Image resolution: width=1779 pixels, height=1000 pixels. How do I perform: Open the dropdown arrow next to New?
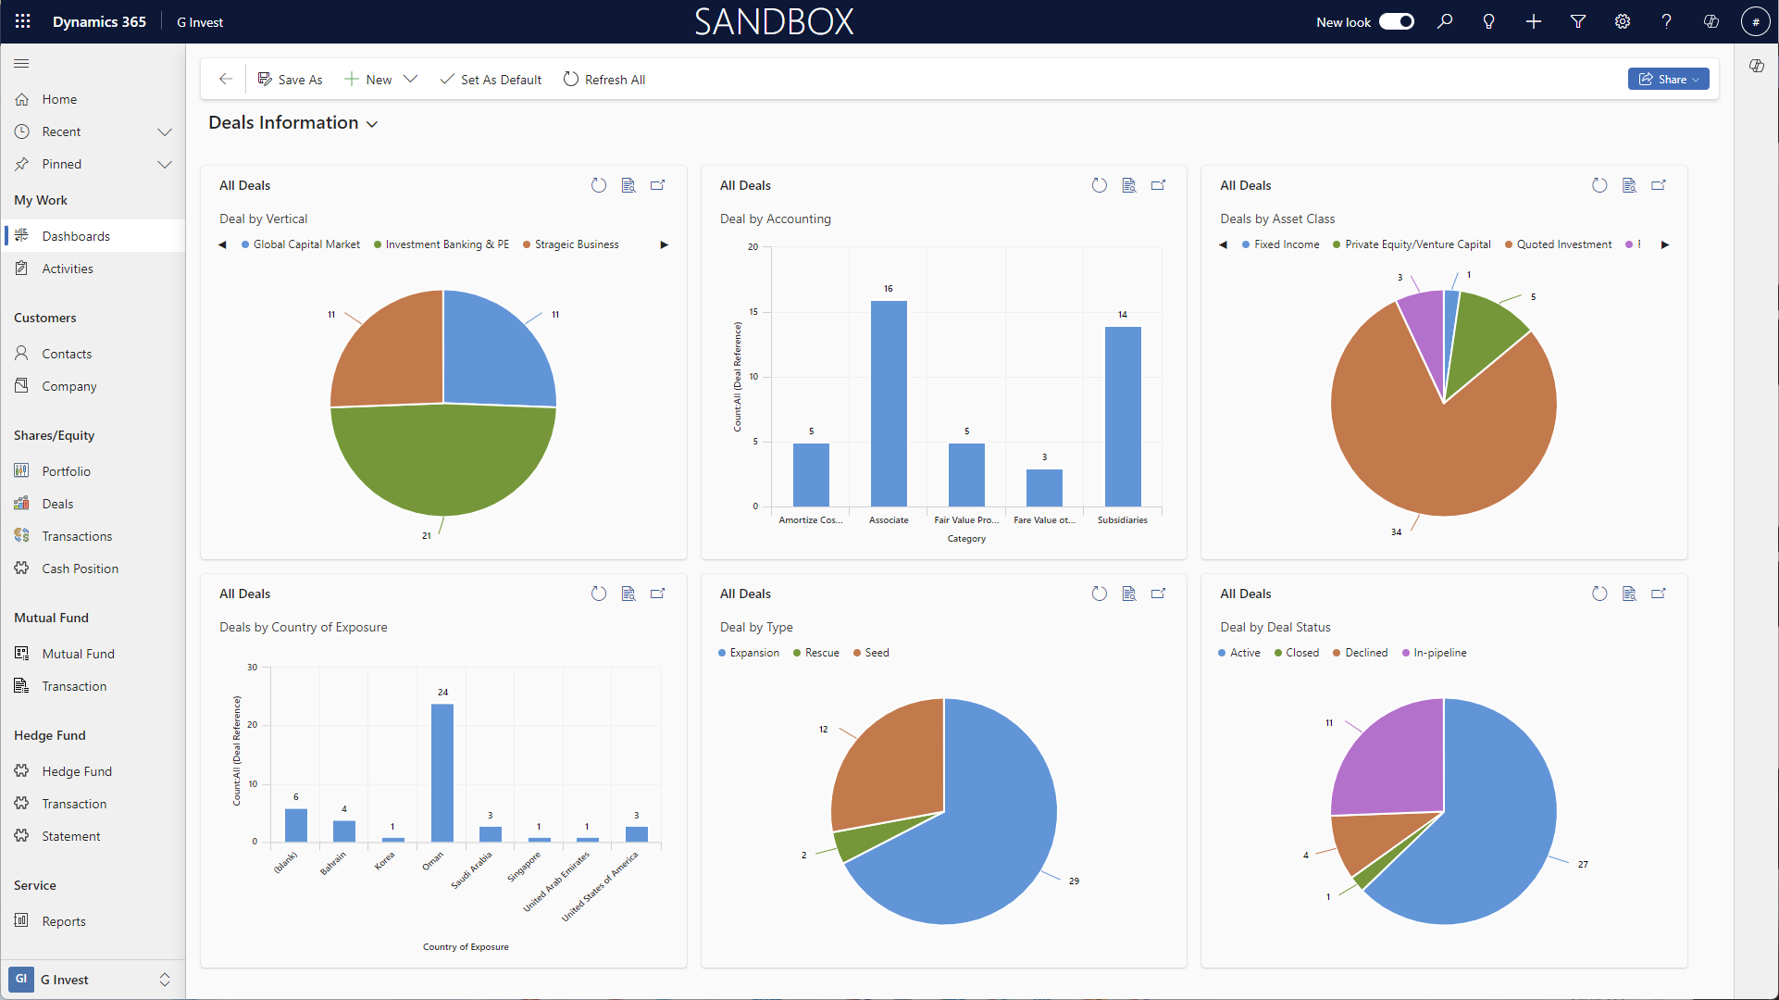click(x=410, y=80)
